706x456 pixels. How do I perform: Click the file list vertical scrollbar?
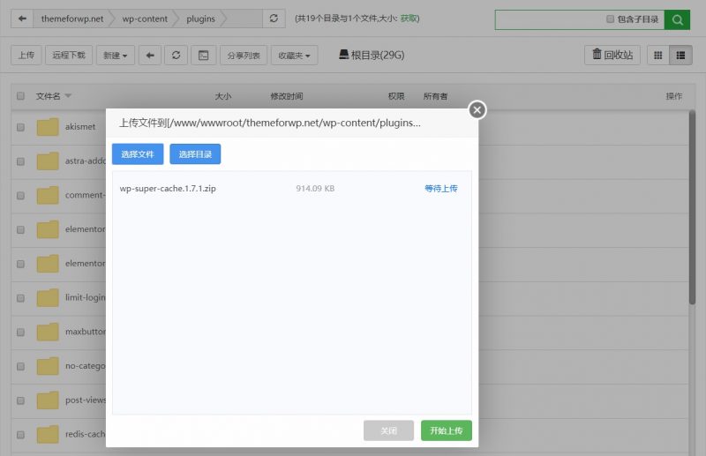692,212
